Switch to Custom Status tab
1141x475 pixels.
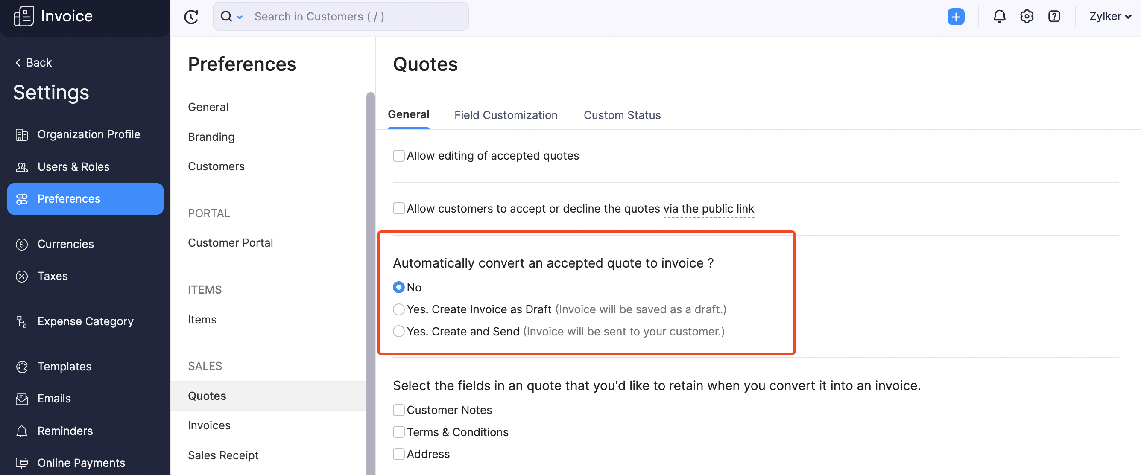[x=622, y=114]
